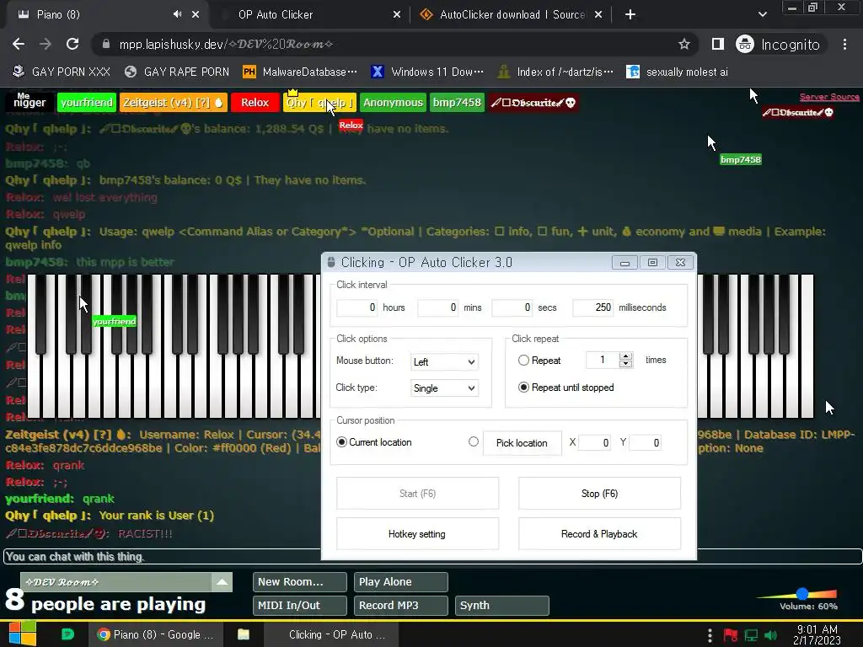Image resolution: width=863 pixels, height=647 pixels.
Task: Open network settings tray icon
Action: pos(751,635)
